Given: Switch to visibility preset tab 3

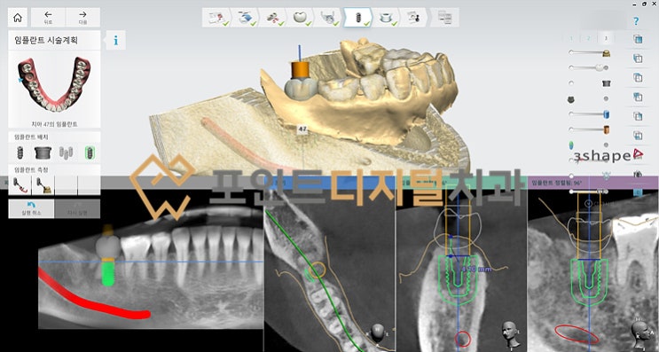Looking at the screenshot, I should point(606,38).
